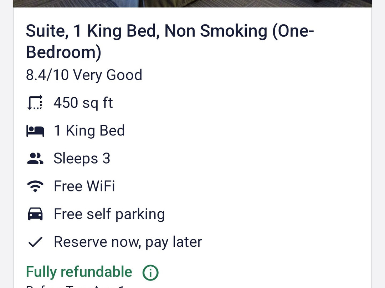Image resolution: width=385 pixels, height=288 pixels.
Task: Click the Sleeps 3 occupancy icon
Action: click(x=35, y=158)
